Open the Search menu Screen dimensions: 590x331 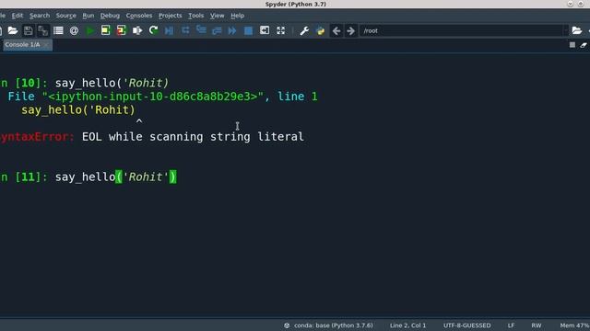40,16
